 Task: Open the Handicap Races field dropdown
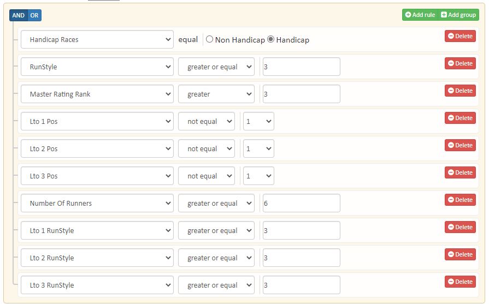tap(97, 39)
